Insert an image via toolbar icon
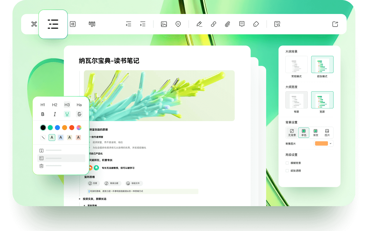Screen dimensions: 368x231 click(164, 24)
